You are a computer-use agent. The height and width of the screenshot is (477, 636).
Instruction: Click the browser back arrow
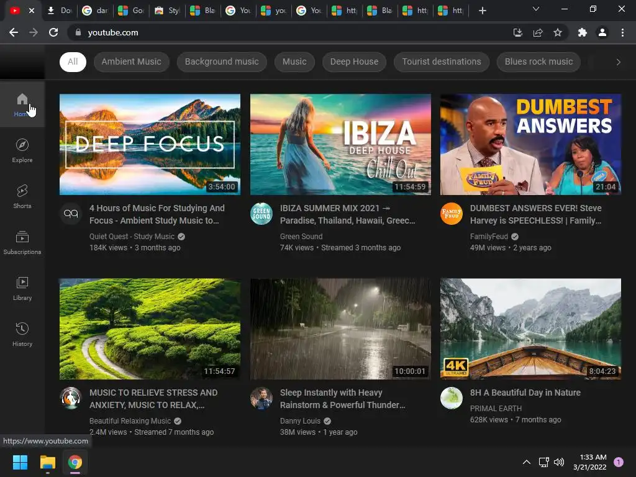coord(14,32)
